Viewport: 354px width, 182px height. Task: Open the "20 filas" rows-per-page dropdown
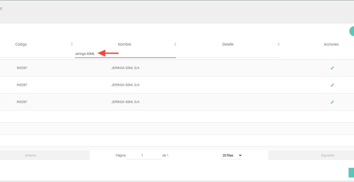(231, 156)
